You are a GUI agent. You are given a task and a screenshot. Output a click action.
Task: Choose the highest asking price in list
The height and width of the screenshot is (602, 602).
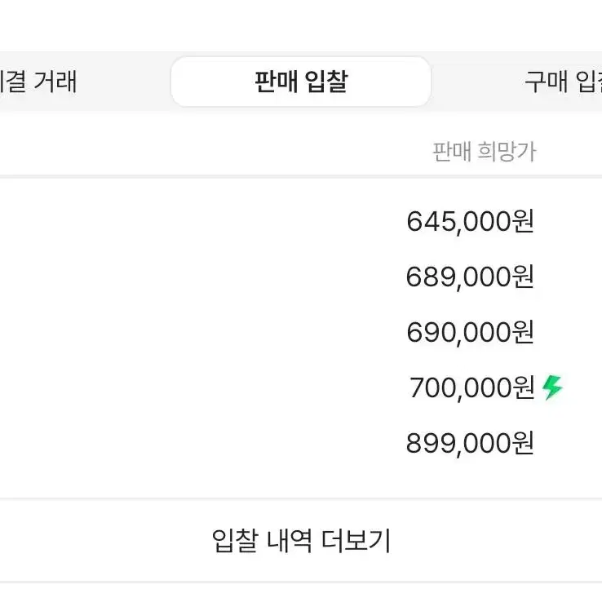[x=470, y=443]
